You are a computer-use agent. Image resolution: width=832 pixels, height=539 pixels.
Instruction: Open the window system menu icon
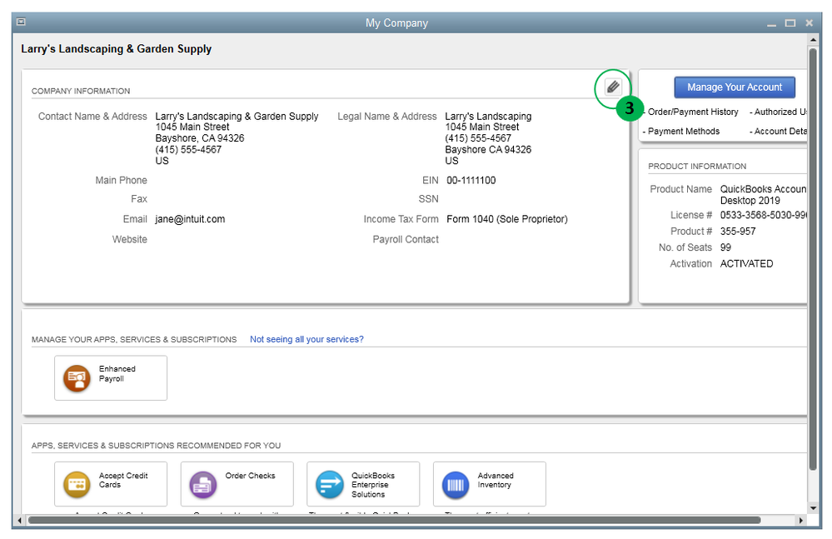click(21, 22)
